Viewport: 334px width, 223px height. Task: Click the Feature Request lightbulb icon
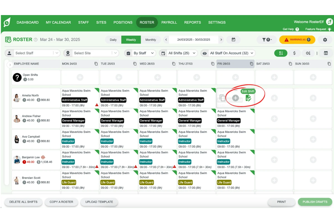click(330, 29)
